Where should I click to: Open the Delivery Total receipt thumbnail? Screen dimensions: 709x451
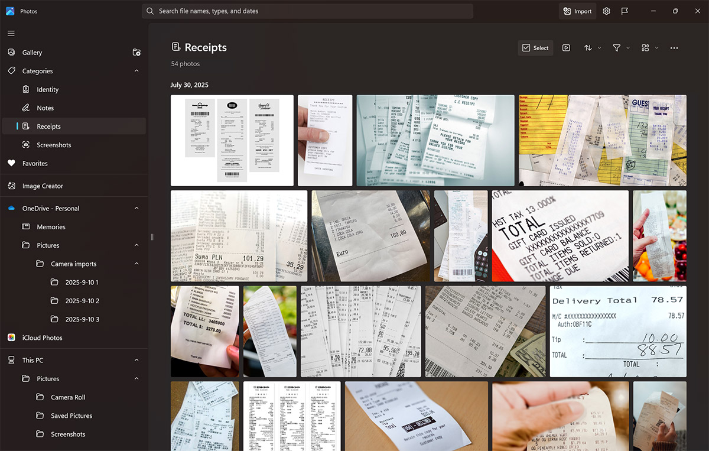click(x=618, y=332)
